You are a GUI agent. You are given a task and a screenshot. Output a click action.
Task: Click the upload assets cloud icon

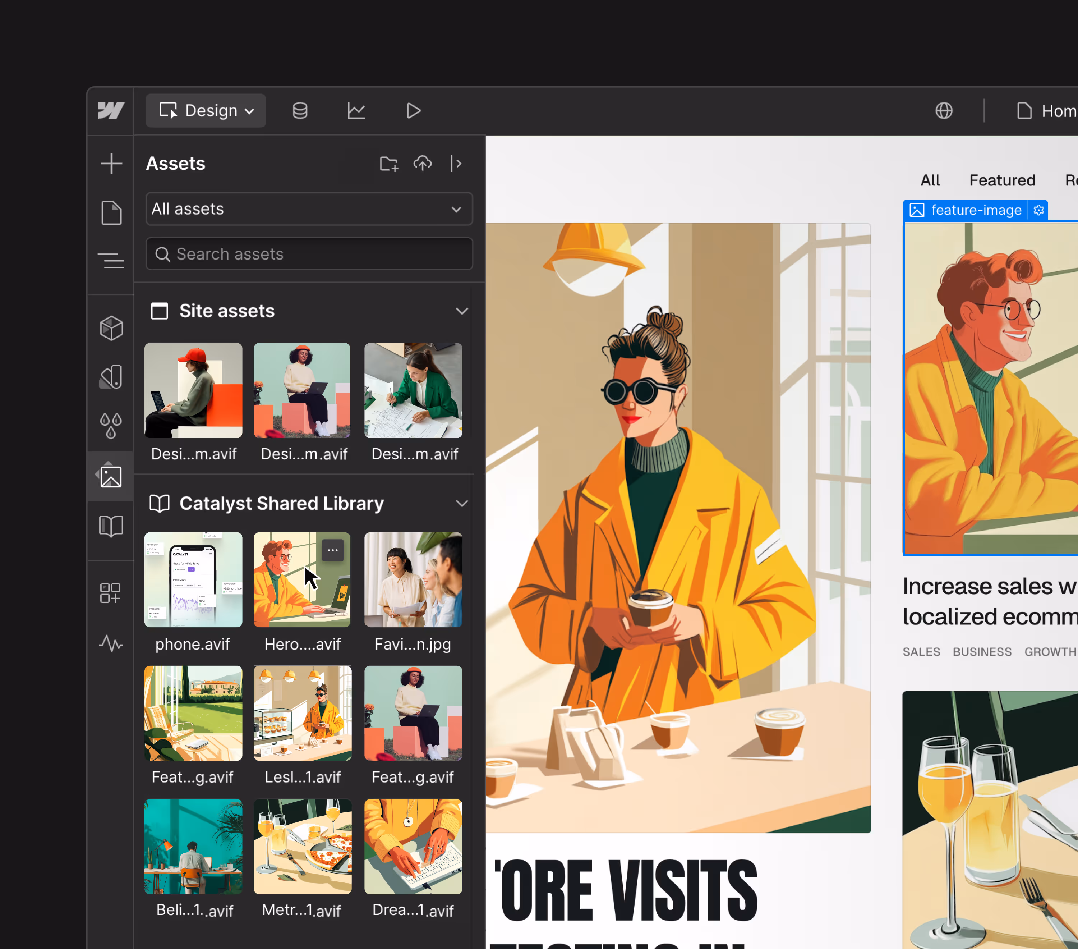423,164
